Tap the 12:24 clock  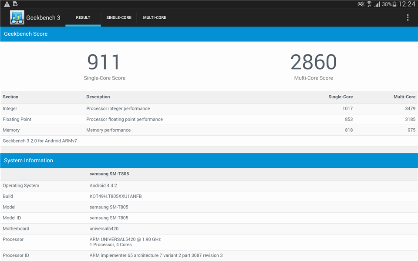(x=407, y=4)
